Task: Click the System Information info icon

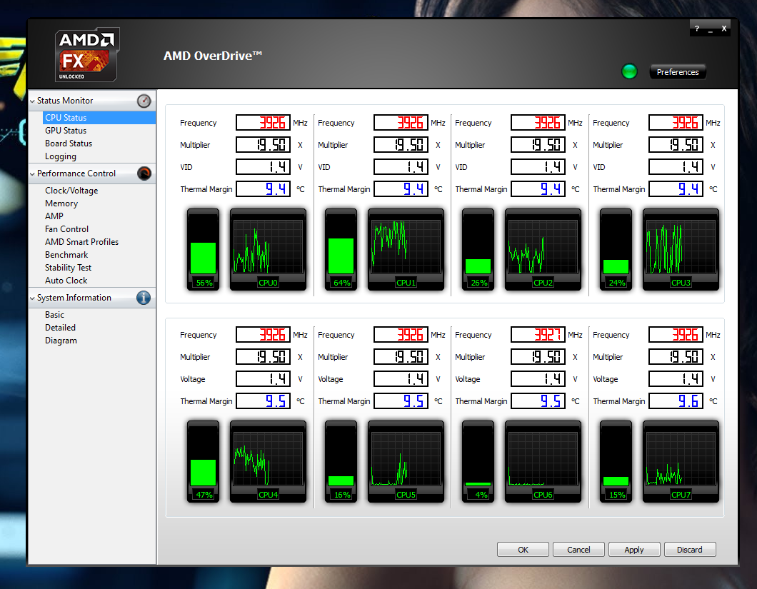Action: coord(144,298)
